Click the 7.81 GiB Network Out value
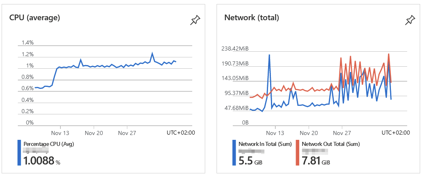425x175 pixels. [316, 161]
